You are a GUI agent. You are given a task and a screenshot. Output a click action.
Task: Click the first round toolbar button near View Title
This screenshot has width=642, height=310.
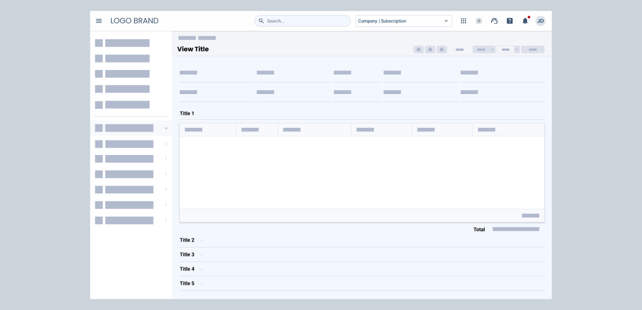[418, 50]
